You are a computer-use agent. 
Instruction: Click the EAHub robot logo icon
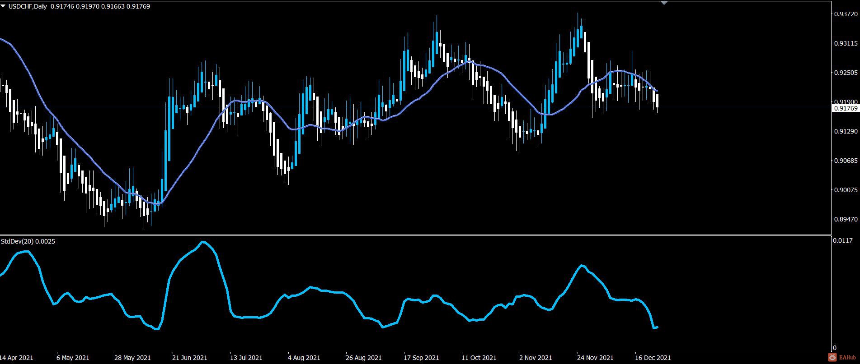[832, 358]
